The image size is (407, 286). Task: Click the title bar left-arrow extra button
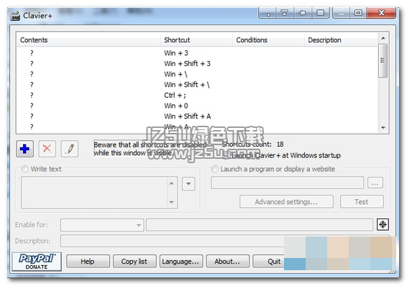tap(302, 13)
